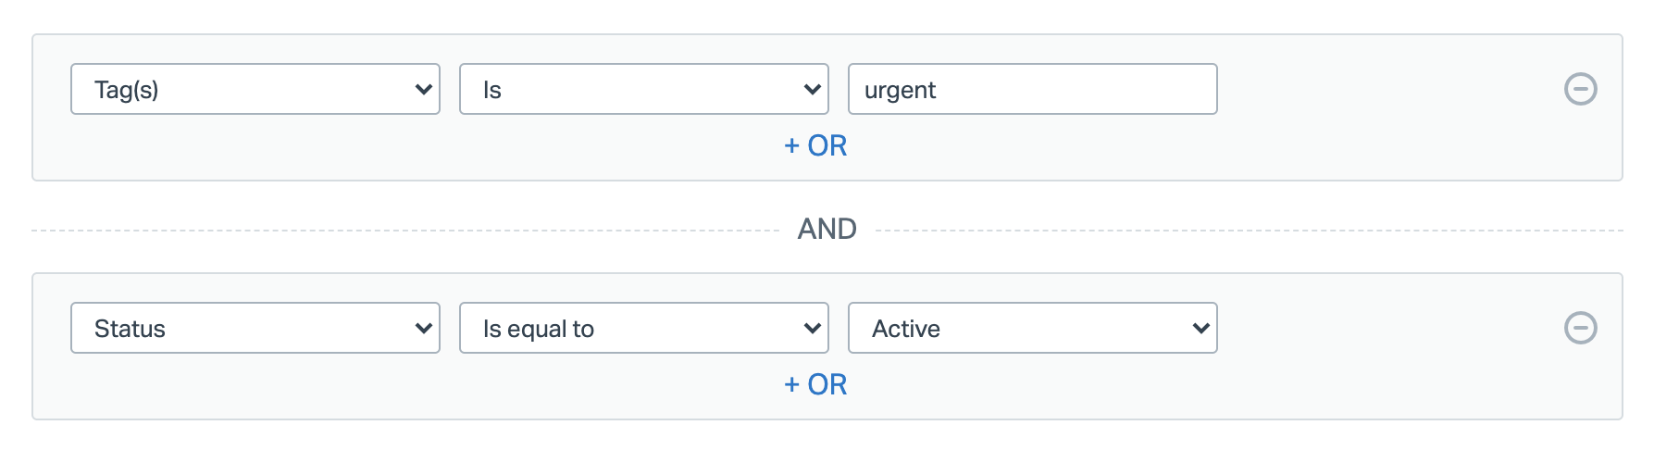Open the "Is equal to" operator dropdown
This screenshot has width=1654, height=450.
click(643, 328)
